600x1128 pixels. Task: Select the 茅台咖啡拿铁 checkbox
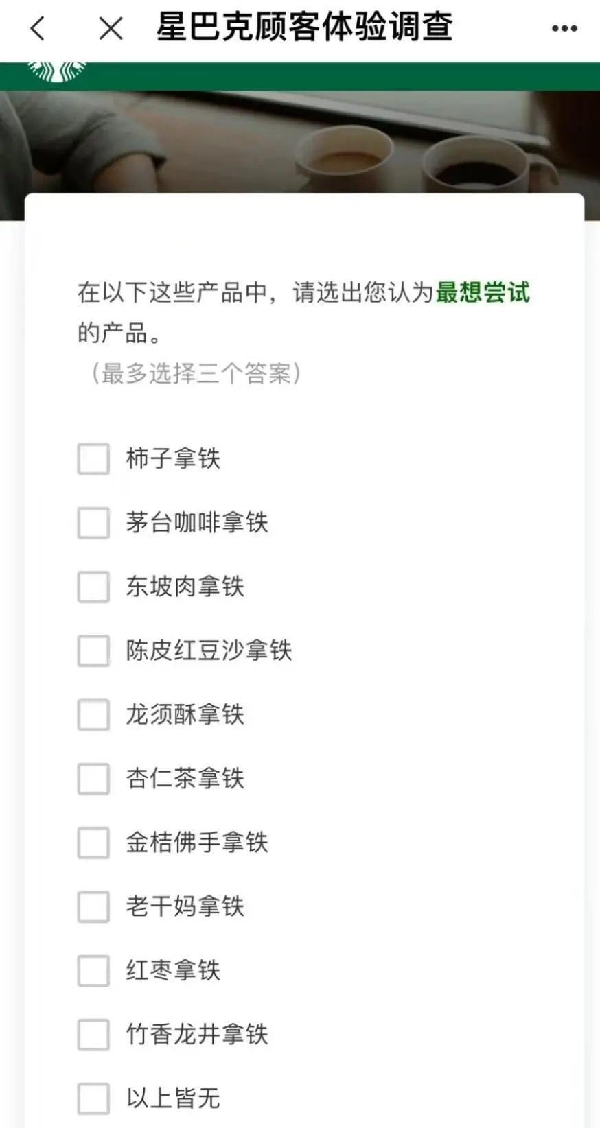tap(93, 523)
